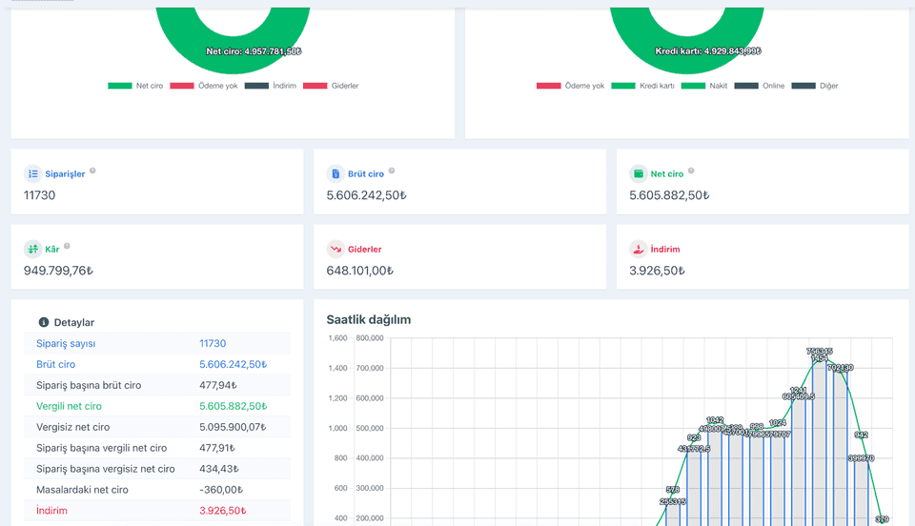Click the 756345 peak bar in hourly chart
The image size is (915, 526).
point(820,443)
